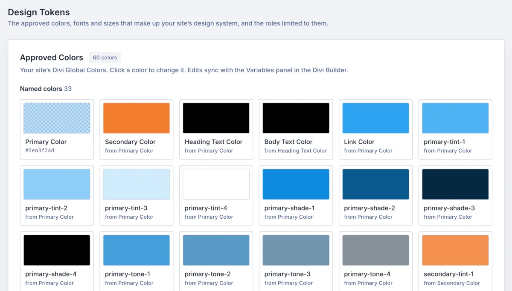Click the primary-tint-4 name label

(x=206, y=208)
